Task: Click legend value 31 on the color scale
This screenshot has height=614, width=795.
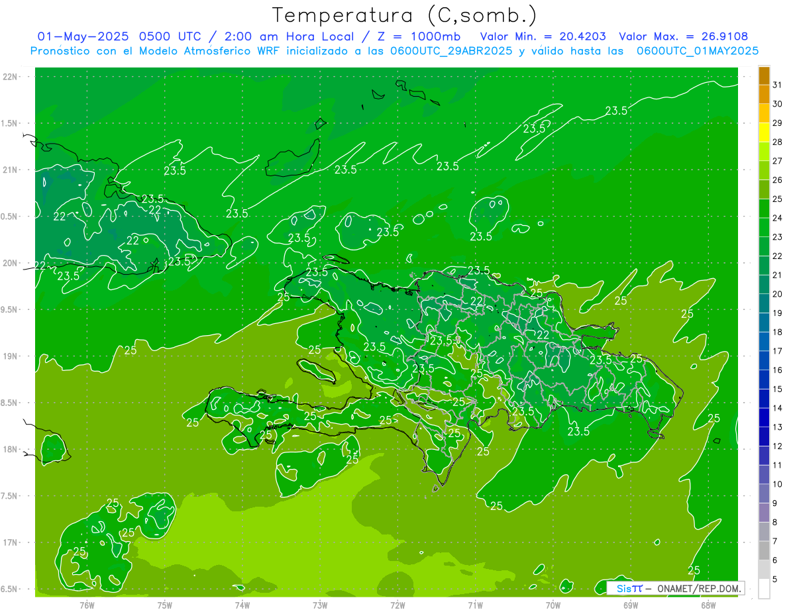Action: (777, 85)
